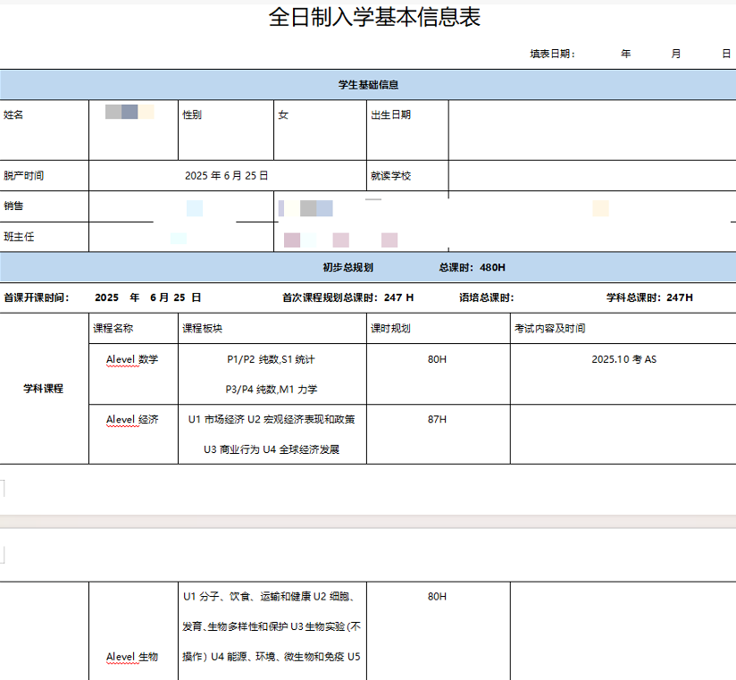736x680 pixels.
Task: Select the Alevel 数学 course cell
Action: pyautogui.click(x=132, y=359)
